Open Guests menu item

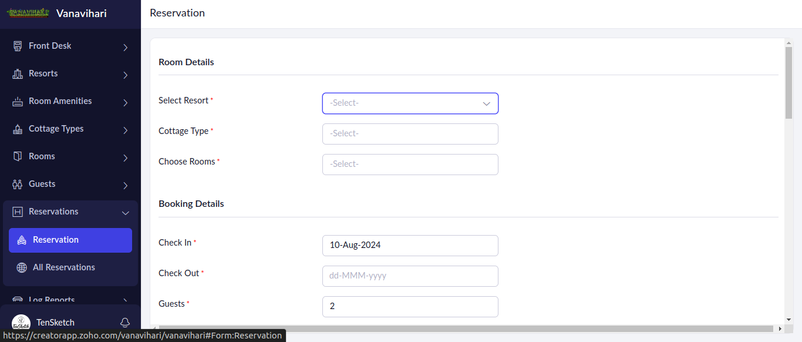[x=70, y=184]
